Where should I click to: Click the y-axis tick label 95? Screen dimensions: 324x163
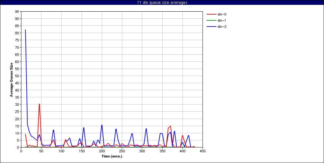click(17, 12)
